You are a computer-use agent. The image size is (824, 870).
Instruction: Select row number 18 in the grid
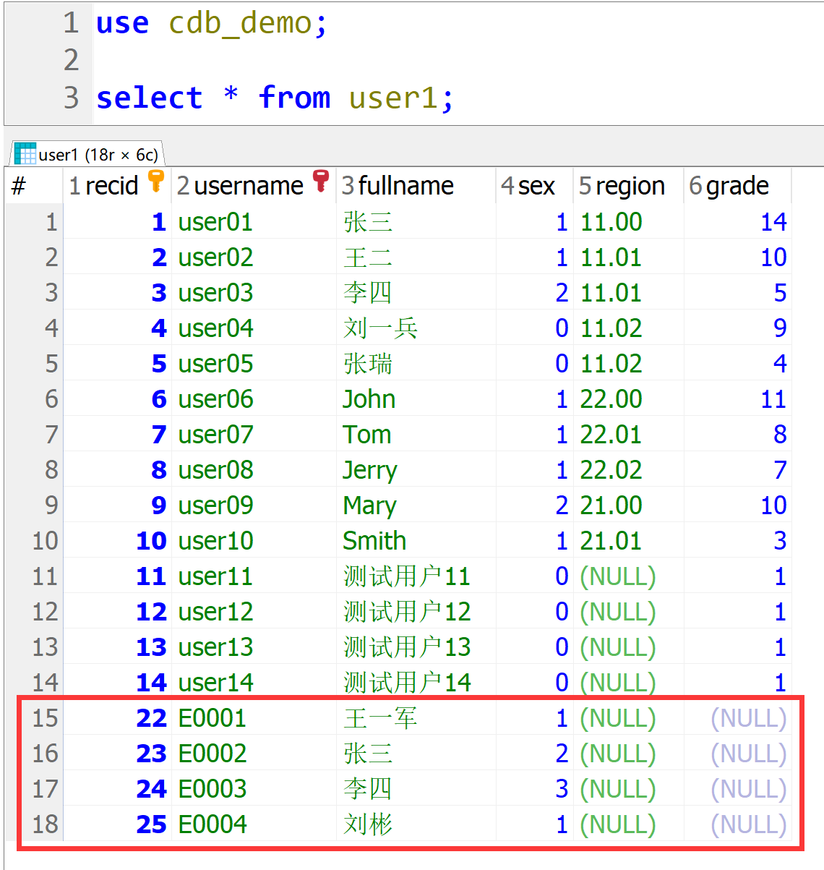click(45, 824)
